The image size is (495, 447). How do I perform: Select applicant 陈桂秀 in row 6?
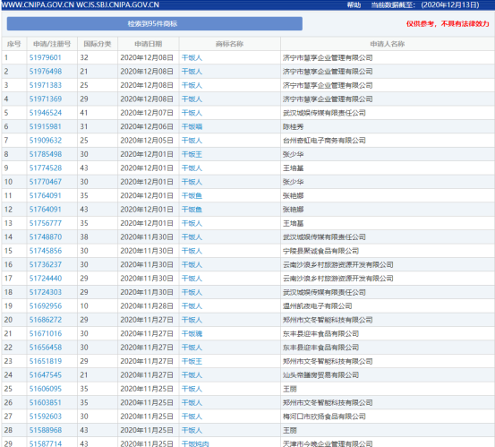click(x=293, y=127)
